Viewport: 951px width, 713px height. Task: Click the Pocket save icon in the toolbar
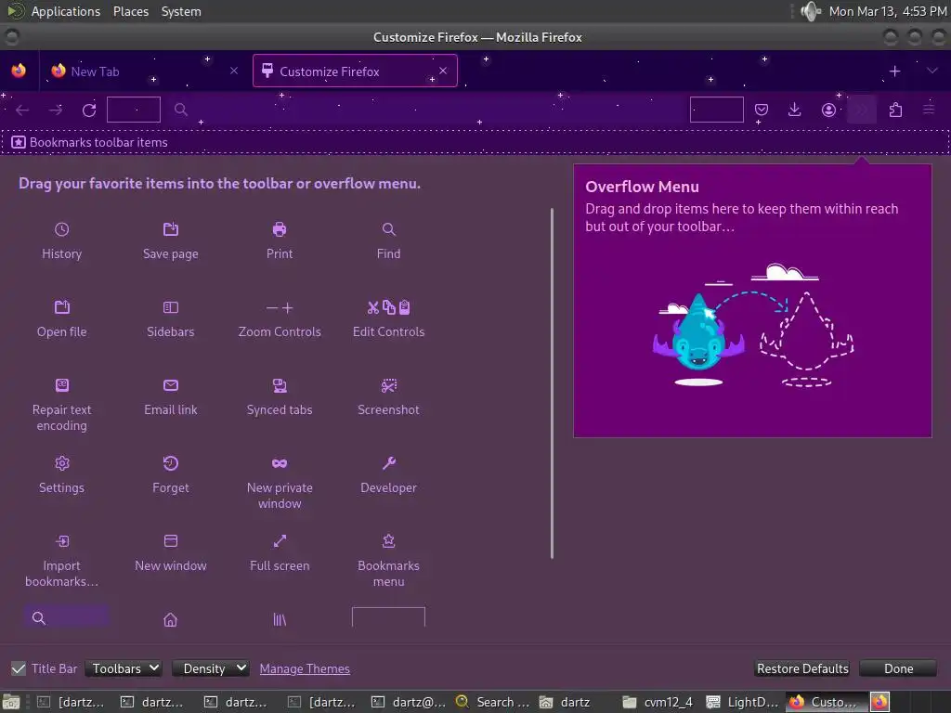[x=762, y=110]
